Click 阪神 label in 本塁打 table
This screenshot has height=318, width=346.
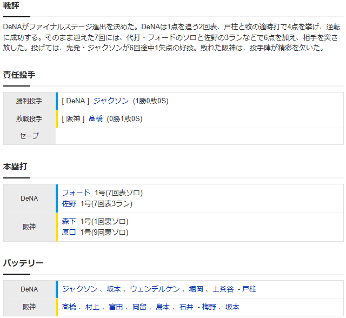coord(29,227)
